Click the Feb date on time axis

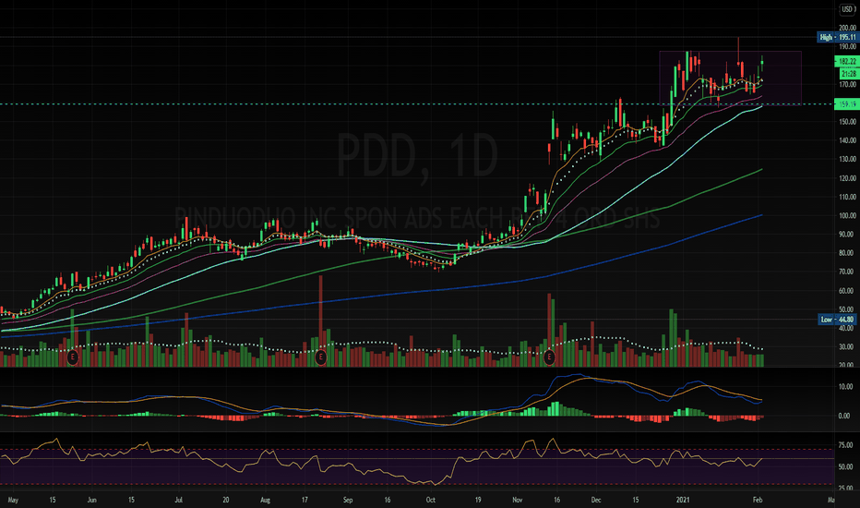click(758, 500)
